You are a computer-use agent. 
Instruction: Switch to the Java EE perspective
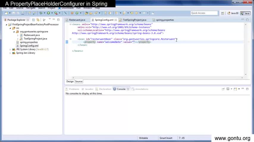click(233, 13)
